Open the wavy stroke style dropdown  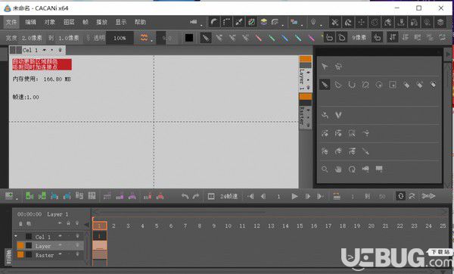[x=145, y=38]
